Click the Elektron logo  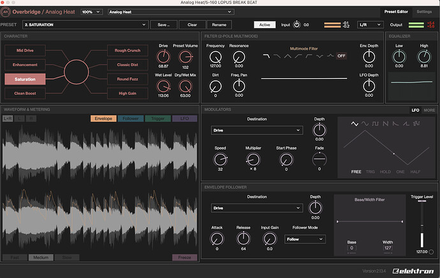pos(413,271)
